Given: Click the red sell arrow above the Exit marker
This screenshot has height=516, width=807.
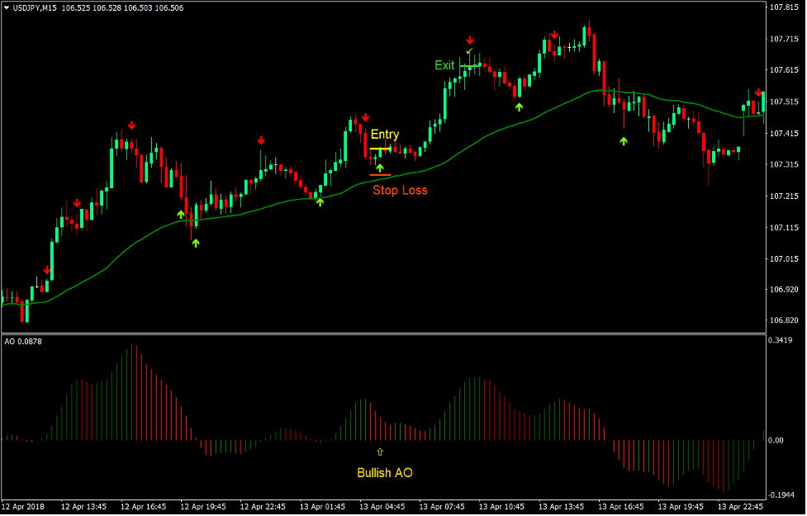Looking at the screenshot, I should point(470,39).
